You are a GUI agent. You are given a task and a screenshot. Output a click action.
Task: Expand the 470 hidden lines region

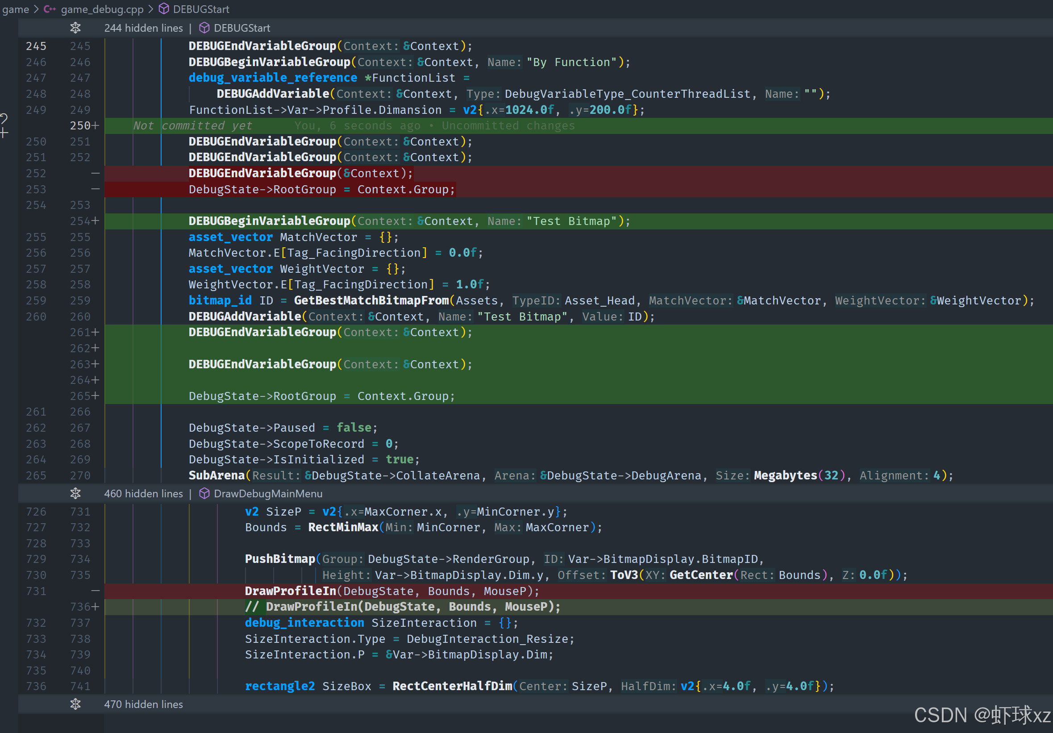click(x=76, y=704)
